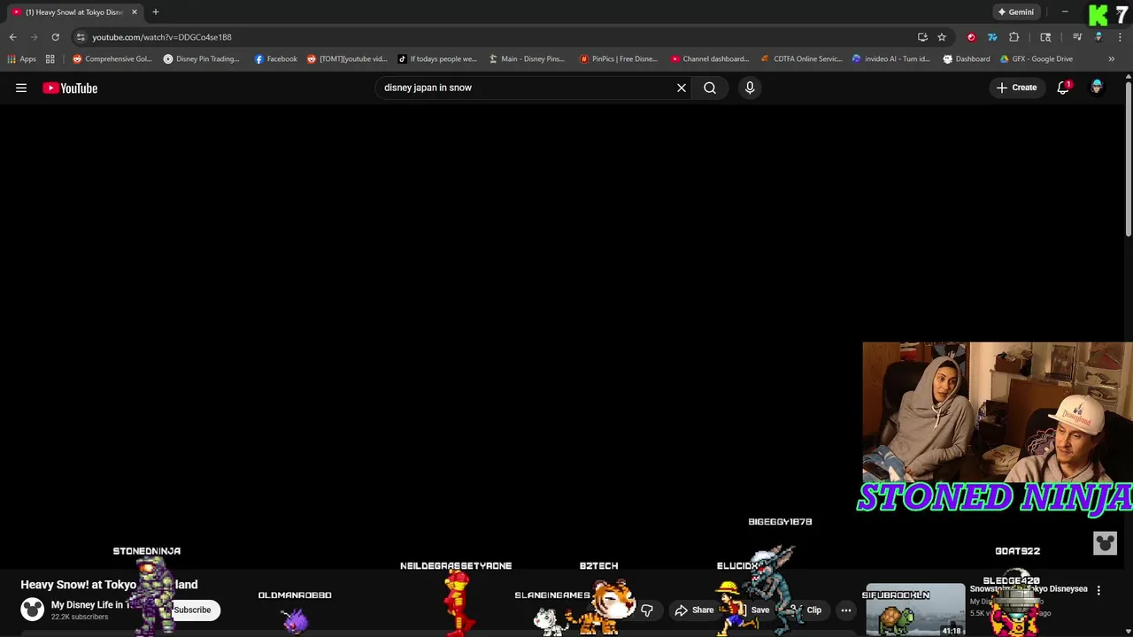
Task: Select the address bar URL
Action: coord(162,37)
